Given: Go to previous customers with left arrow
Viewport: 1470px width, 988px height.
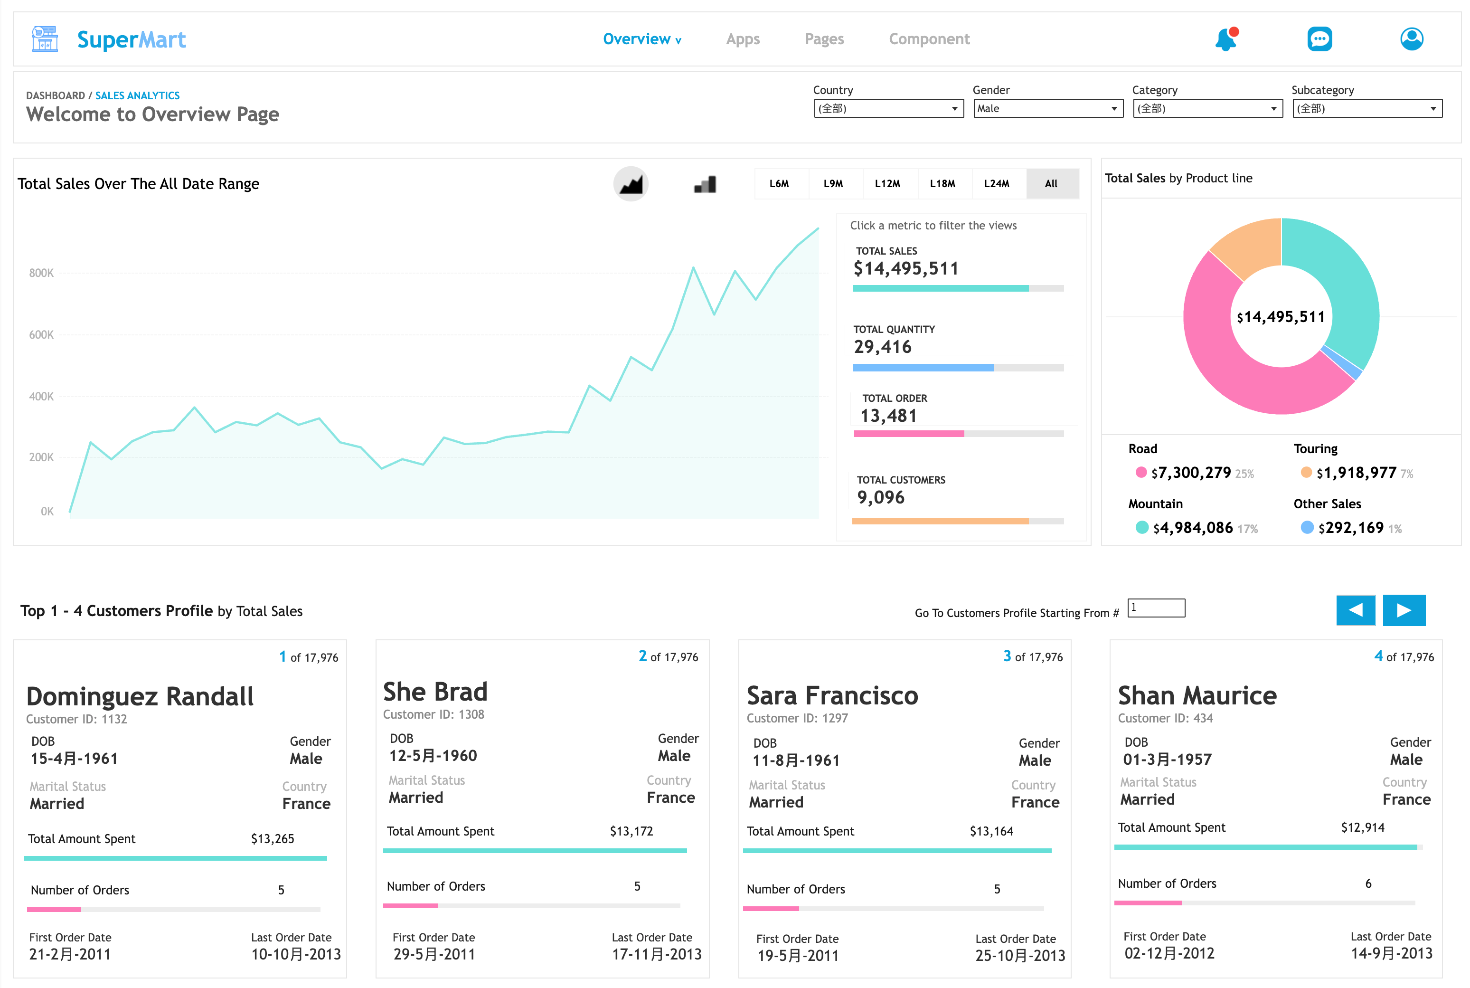Looking at the screenshot, I should point(1356,610).
